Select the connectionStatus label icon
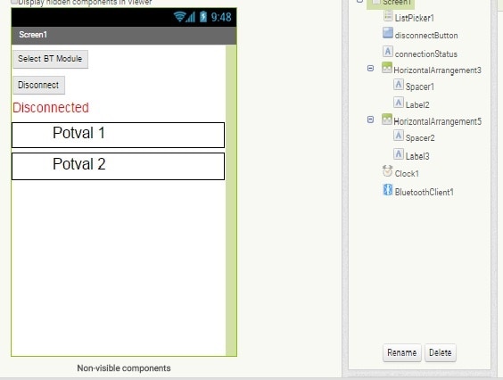503x380 pixels. coord(388,52)
